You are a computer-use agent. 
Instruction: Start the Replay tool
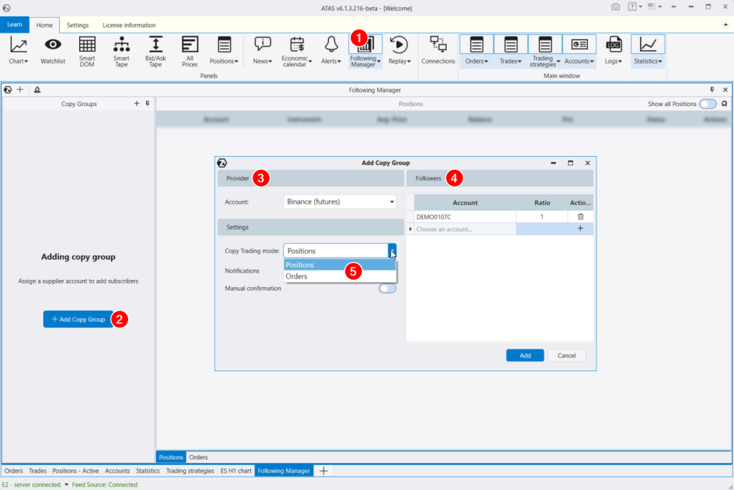click(398, 48)
